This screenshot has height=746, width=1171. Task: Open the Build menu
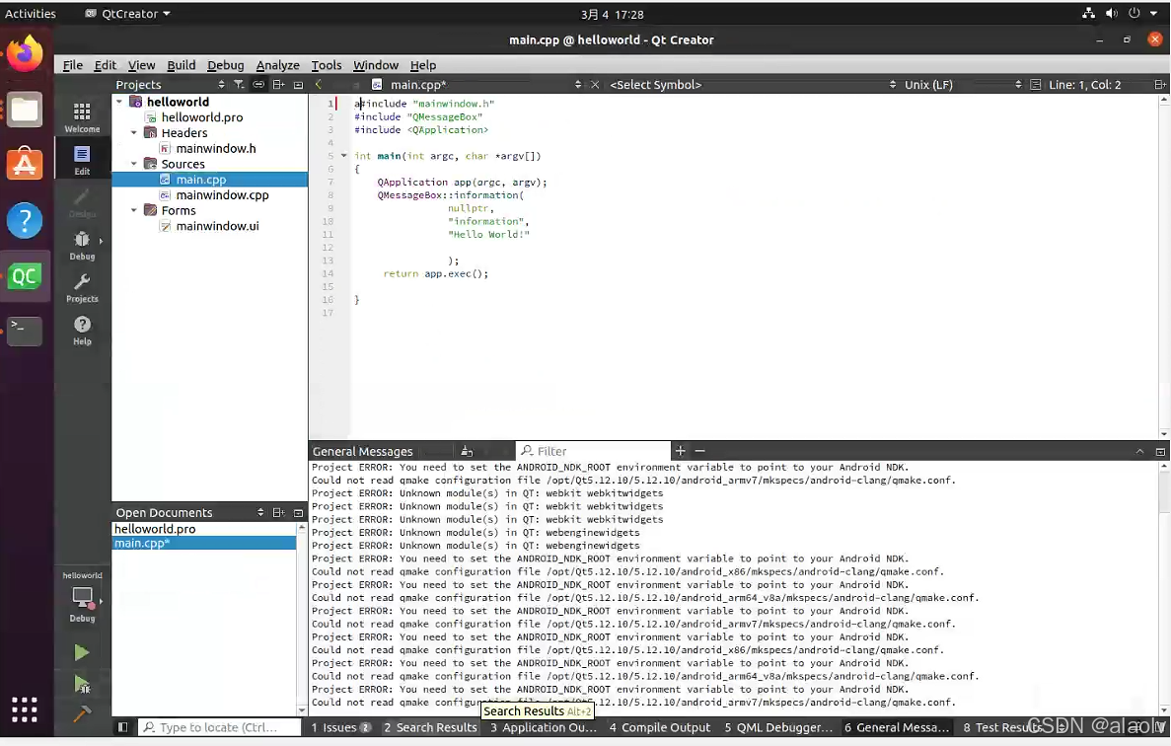[181, 65]
